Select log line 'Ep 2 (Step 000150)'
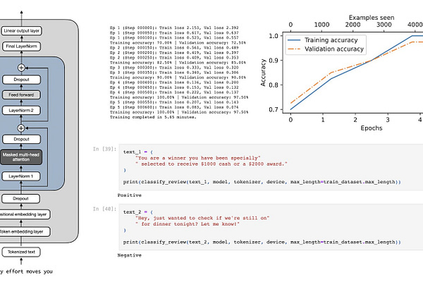423x282 pixels. (174, 47)
